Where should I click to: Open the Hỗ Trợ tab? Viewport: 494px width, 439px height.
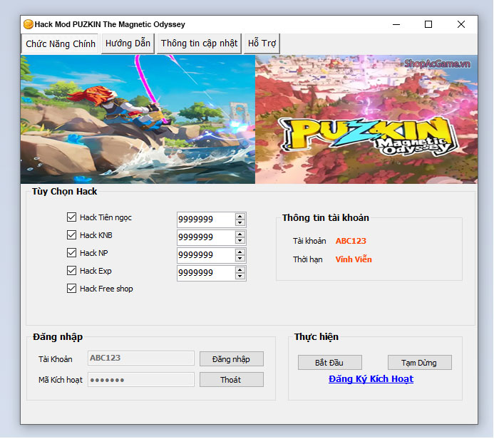click(262, 43)
